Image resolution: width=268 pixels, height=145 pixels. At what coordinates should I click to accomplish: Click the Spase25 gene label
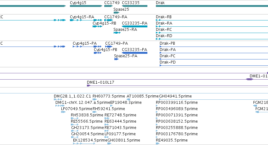121,9
